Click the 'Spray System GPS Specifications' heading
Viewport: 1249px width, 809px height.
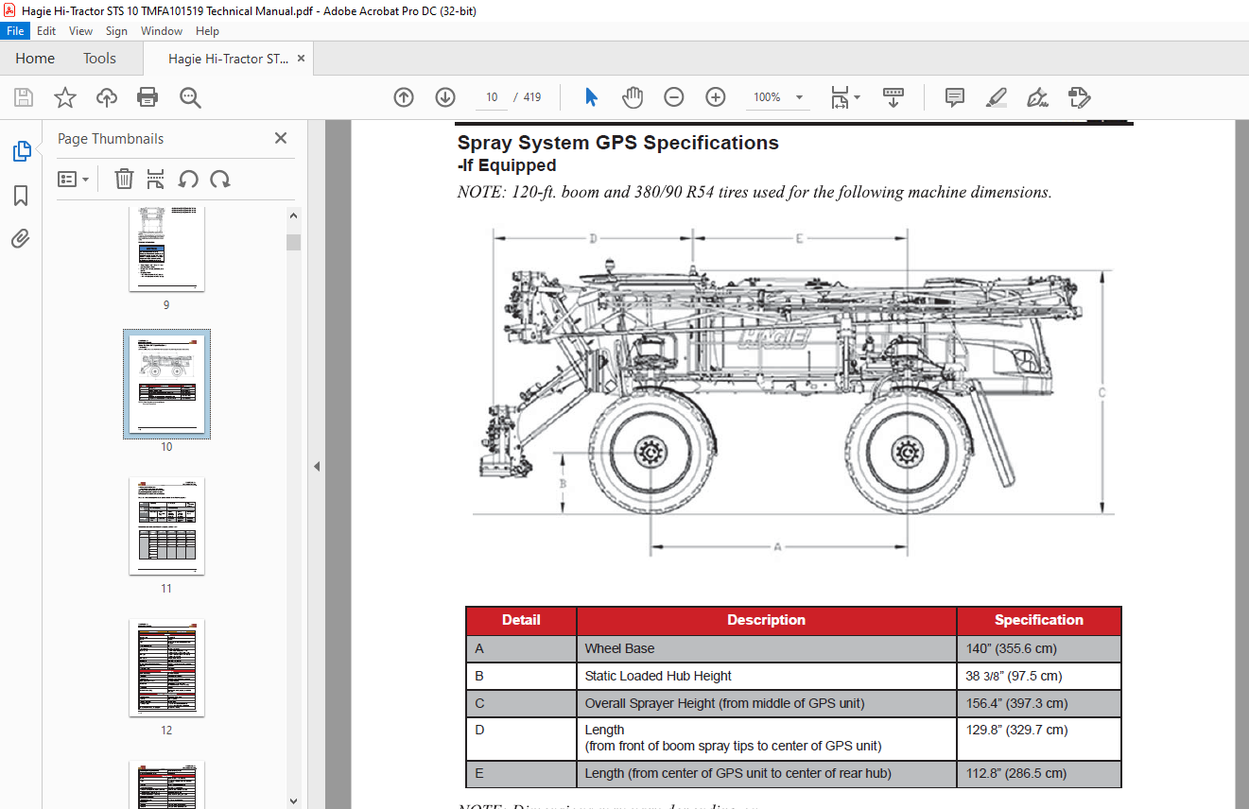coord(618,143)
